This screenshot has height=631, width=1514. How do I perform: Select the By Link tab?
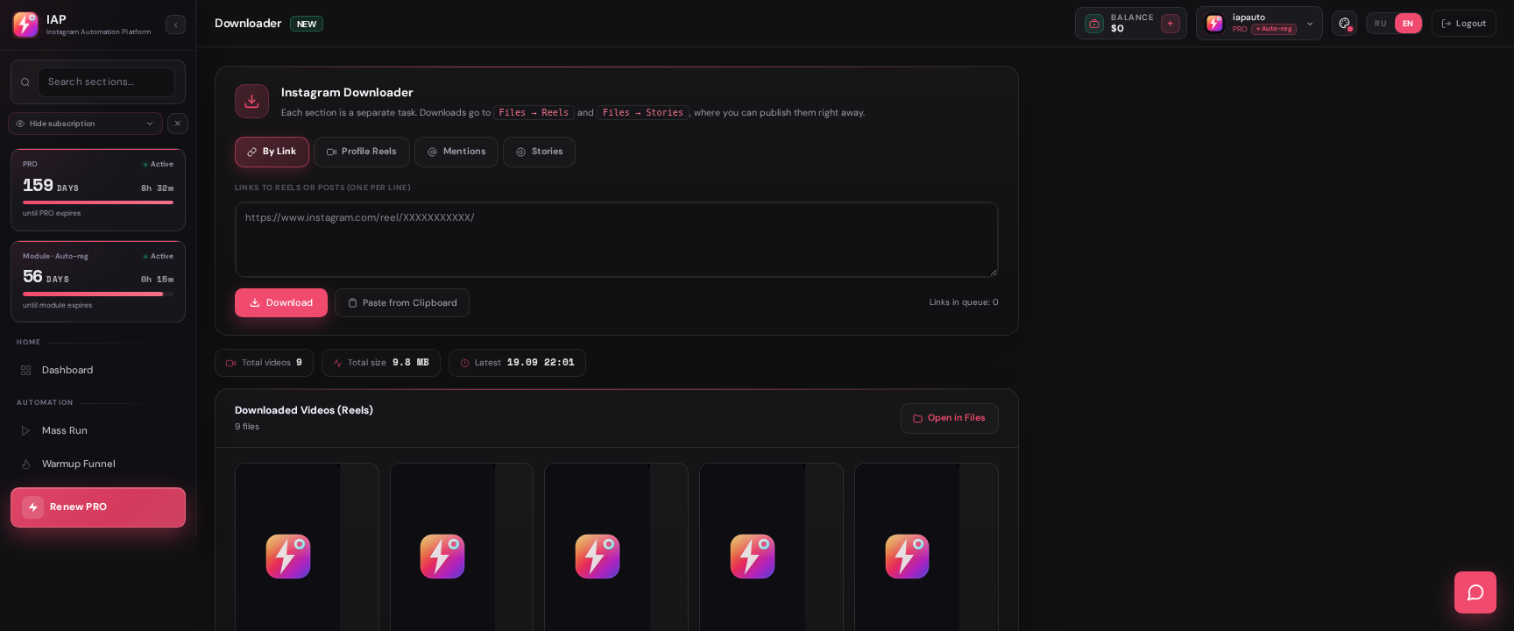click(x=272, y=152)
